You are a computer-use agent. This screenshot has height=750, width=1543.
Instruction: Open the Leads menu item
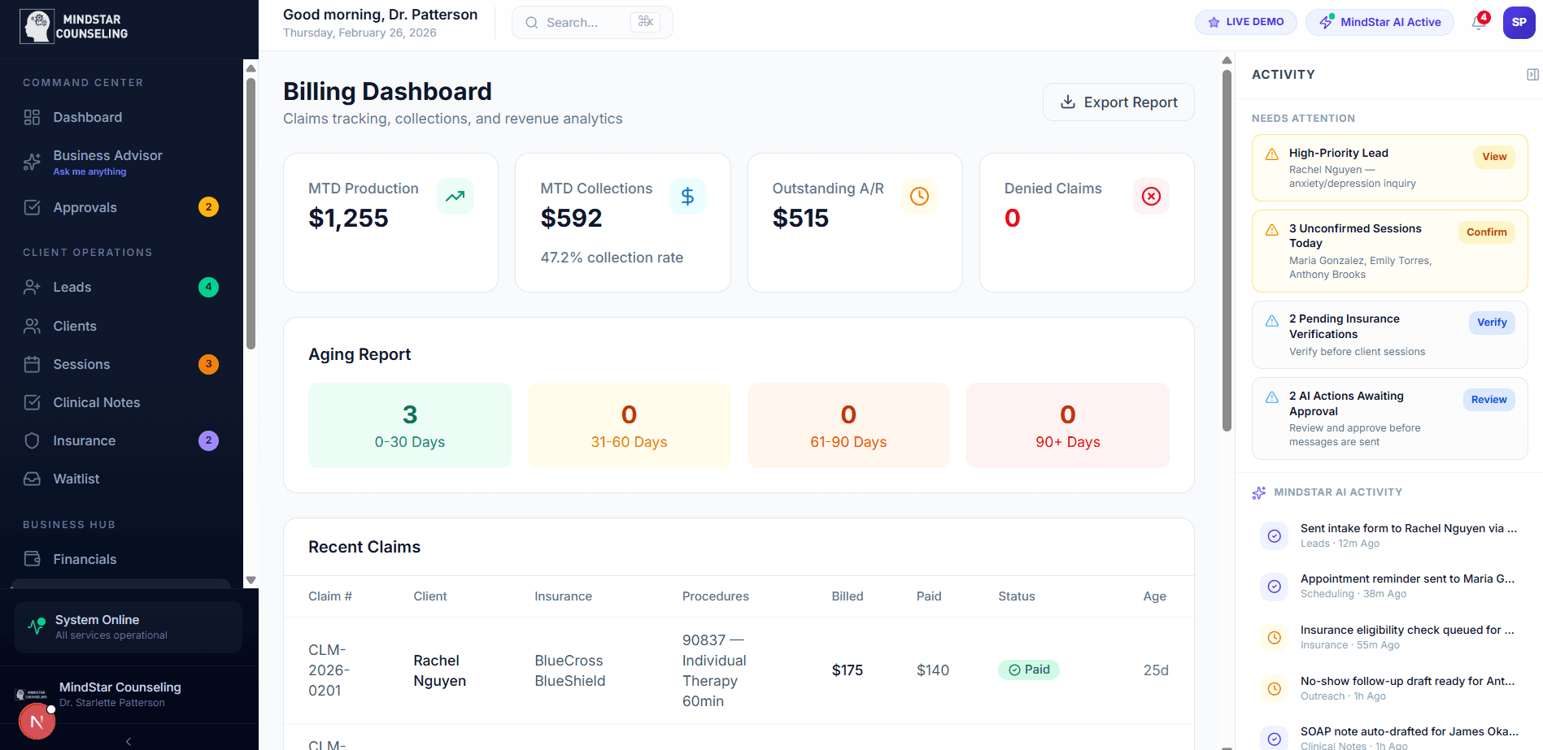(x=72, y=287)
